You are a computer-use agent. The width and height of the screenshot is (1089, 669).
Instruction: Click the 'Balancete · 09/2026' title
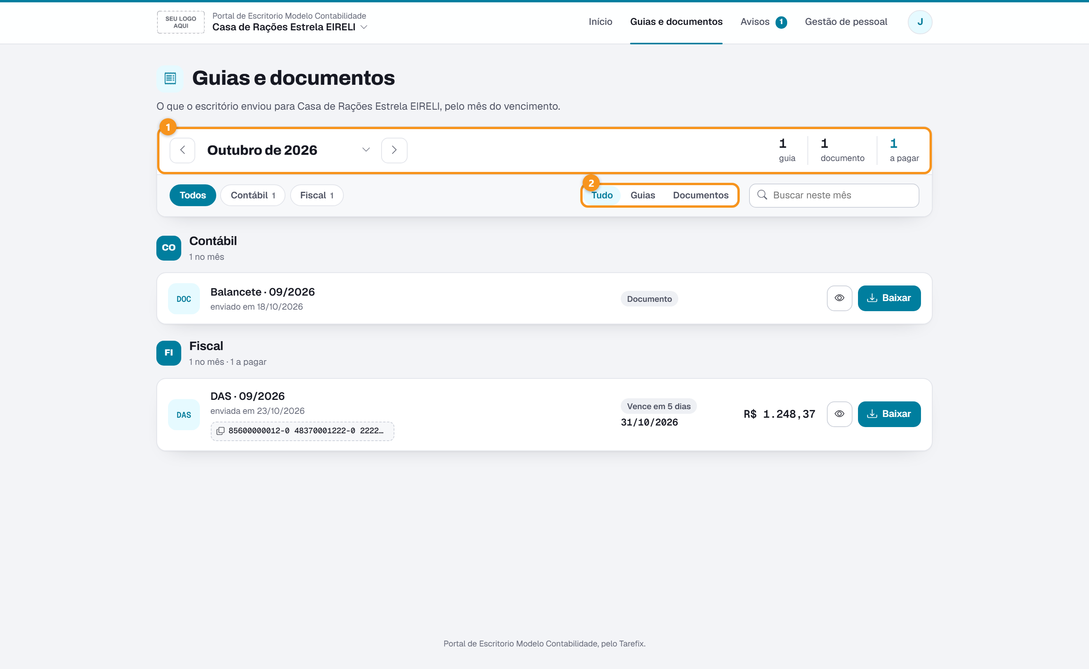coord(262,292)
